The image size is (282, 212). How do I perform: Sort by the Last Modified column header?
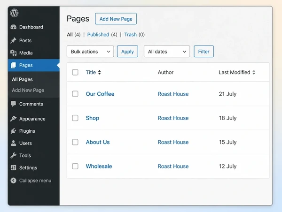coord(235,72)
